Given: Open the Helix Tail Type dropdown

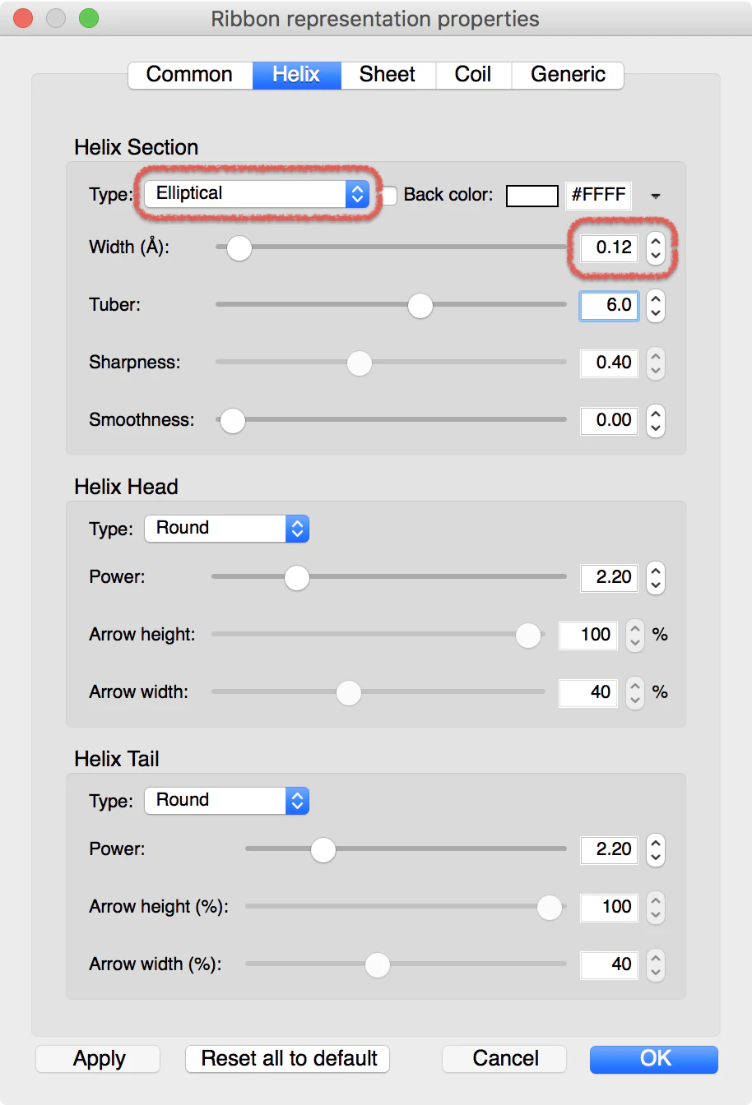Looking at the screenshot, I should pos(226,801).
